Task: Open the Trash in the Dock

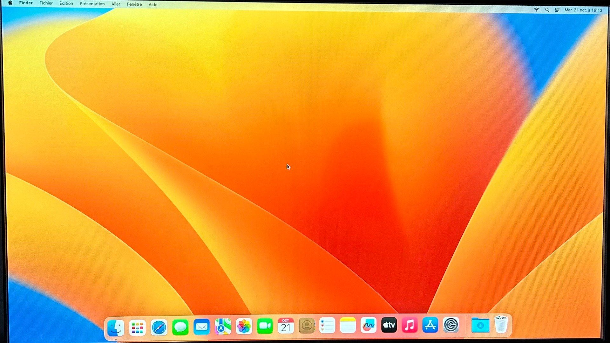Action: click(x=501, y=325)
